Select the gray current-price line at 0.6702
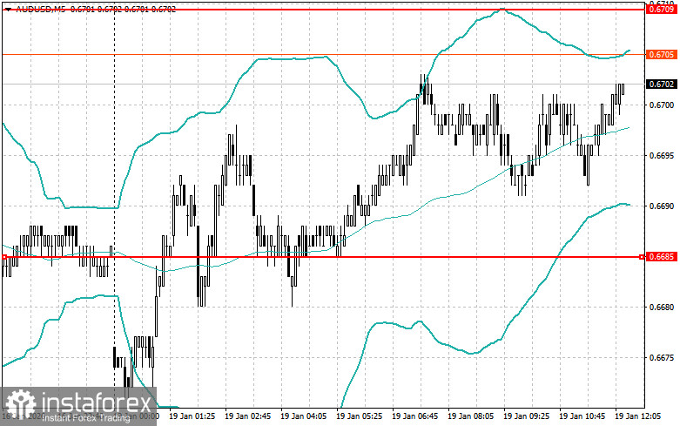 point(323,84)
